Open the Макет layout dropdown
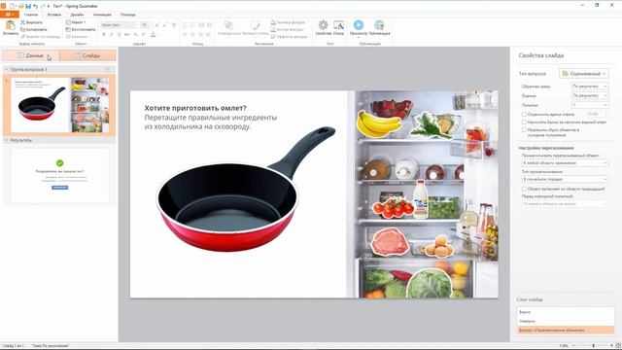622x350 pixels. (x=76, y=22)
